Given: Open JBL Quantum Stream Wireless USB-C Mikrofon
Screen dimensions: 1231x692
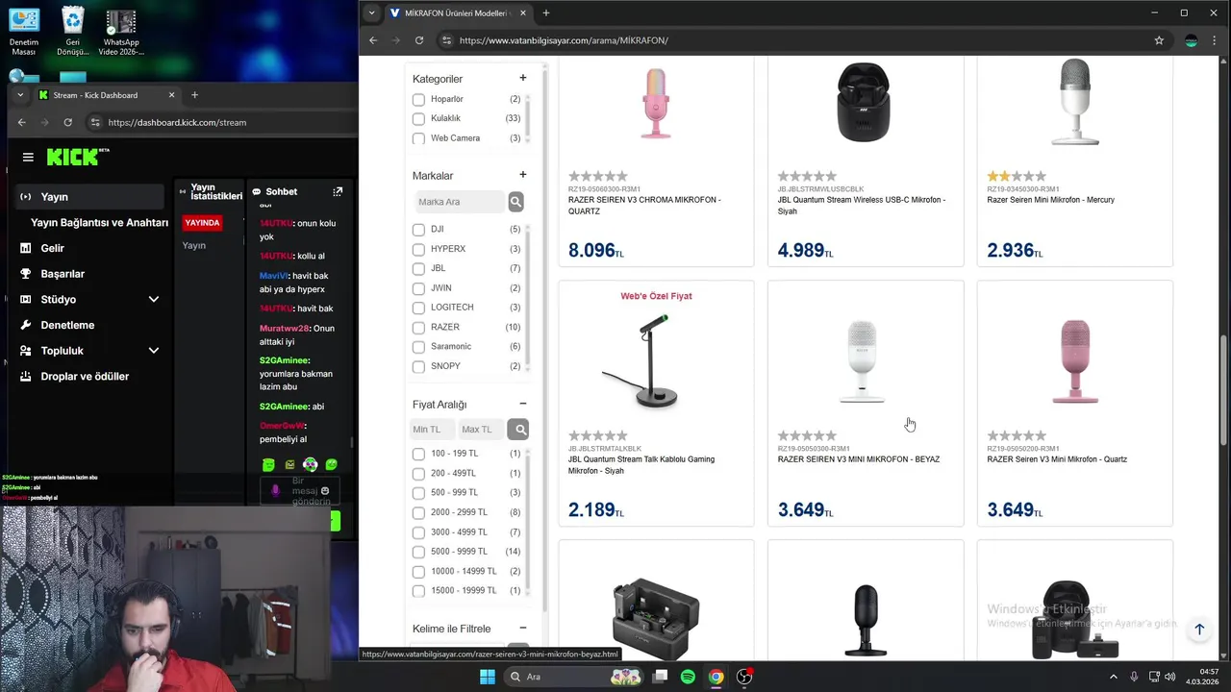Looking at the screenshot, I should click(x=862, y=206).
